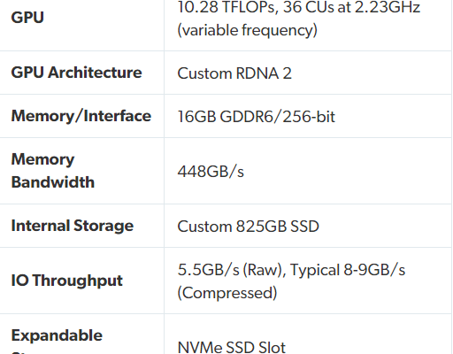This screenshot has height=354, width=453.
Task: Click the (variable frequency) text
Action: click(x=247, y=30)
